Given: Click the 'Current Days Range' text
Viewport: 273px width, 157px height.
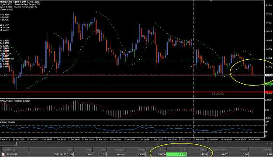Looking at the screenshot, I should (x=26, y=7).
